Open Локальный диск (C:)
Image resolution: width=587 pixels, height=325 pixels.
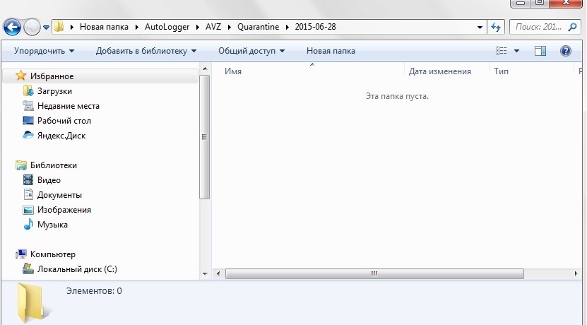(x=77, y=269)
